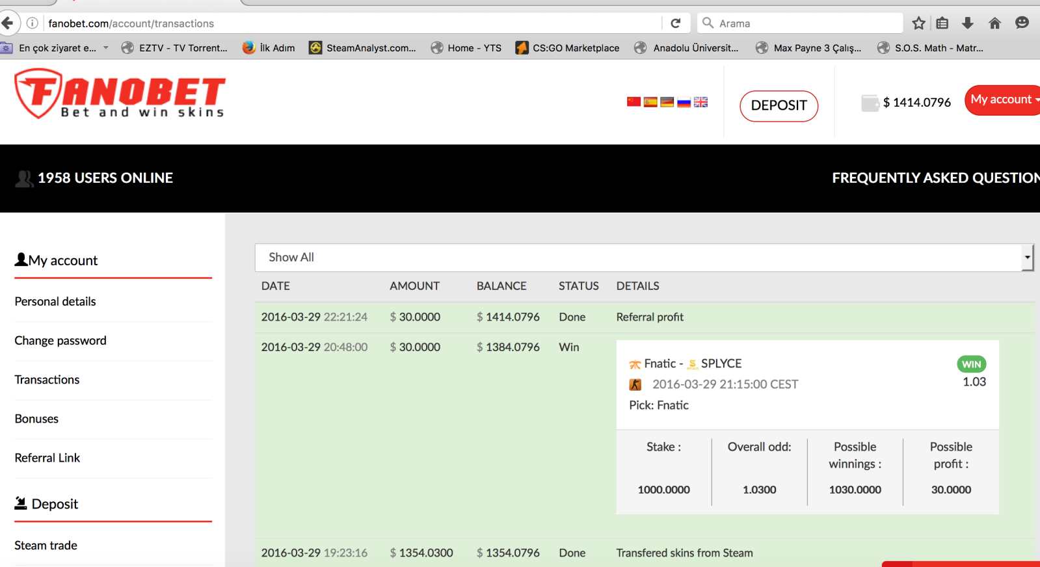The height and width of the screenshot is (567, 1040).
Task: Click the $ 1414.0796 header balance
Action: 917,103
